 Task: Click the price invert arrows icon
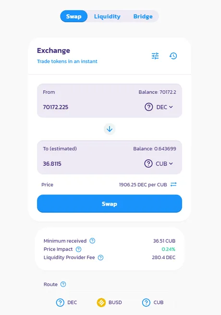pyautogui.click(x=173, y=184)
